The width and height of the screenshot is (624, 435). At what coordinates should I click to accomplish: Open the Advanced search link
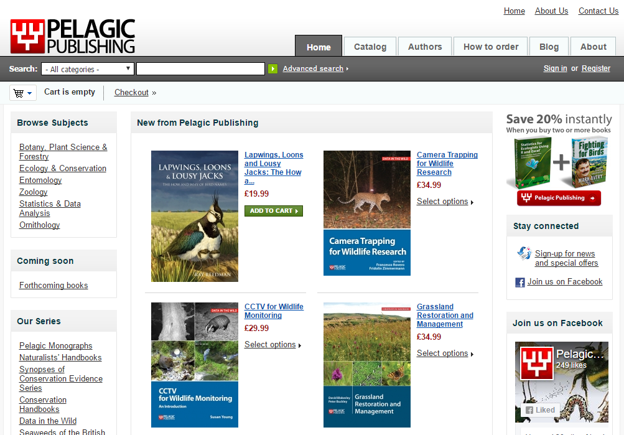(313, 68)
